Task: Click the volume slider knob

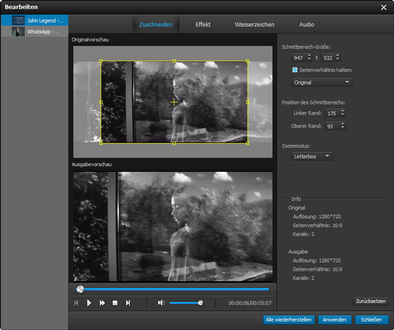Action: coord(200,302)
